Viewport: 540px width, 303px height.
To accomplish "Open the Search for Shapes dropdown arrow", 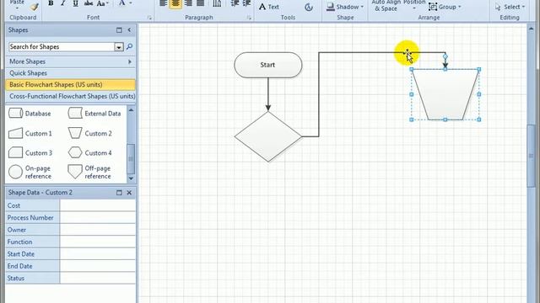I will (x=119, y=47).
